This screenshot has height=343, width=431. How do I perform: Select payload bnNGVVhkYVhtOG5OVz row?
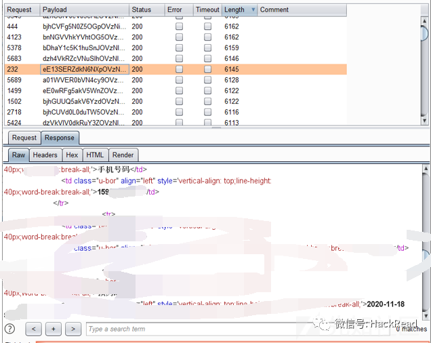tap(176, 37)
